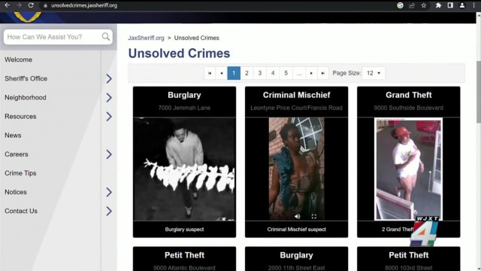Click the Unsolved Crimes breadcrumb text
The height and width of the screenshot is (271, 481).
pos(197,38)
